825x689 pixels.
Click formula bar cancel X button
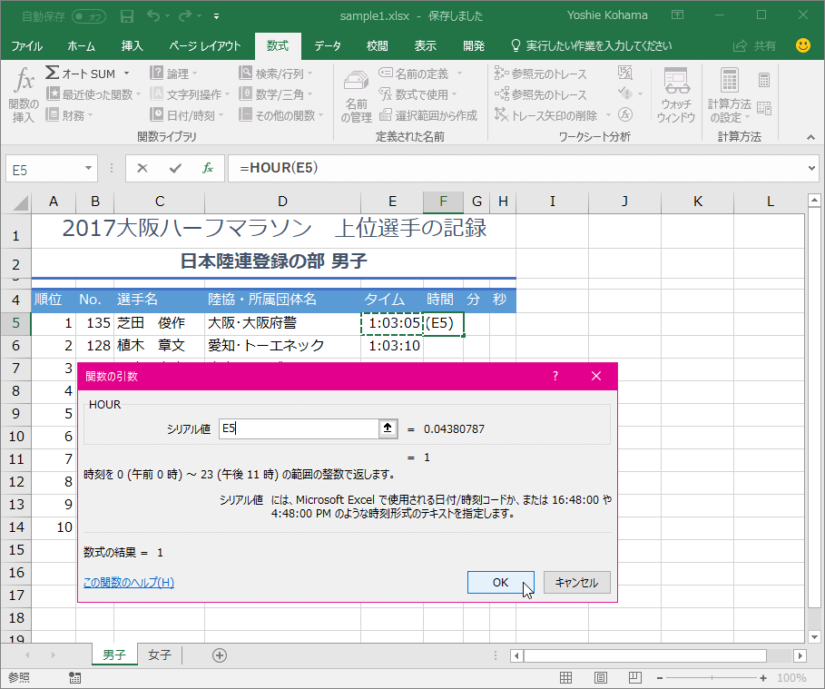142,169
